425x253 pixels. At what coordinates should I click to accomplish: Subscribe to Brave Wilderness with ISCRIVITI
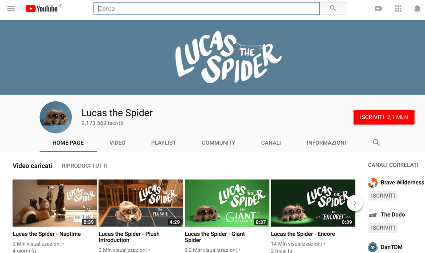(383, 195)
